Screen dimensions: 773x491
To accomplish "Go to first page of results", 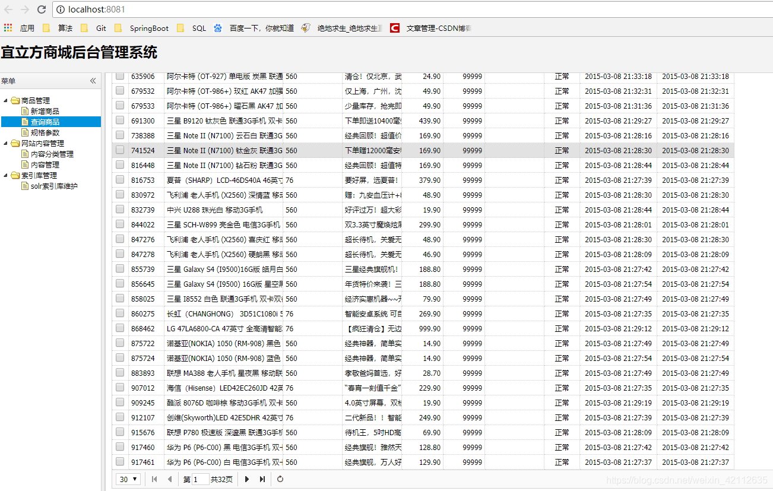I will coord(154,479).
